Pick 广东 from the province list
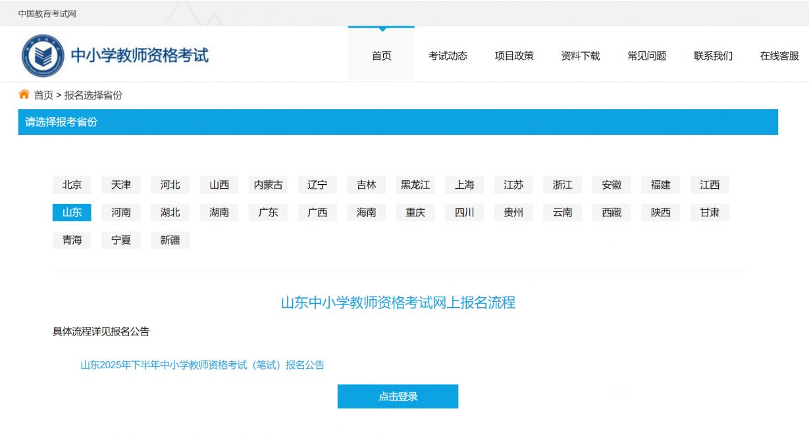 point(268,212)
